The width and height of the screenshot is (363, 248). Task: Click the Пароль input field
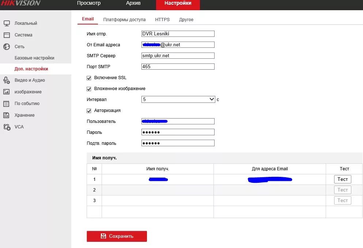pyautogui.click(x=178, y=132)
